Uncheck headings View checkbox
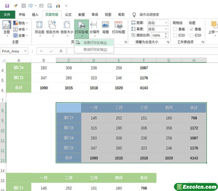This screenshot has width=218, height=191. pos(192,29)
